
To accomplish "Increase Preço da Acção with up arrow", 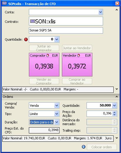I will (x=114, y=112).
